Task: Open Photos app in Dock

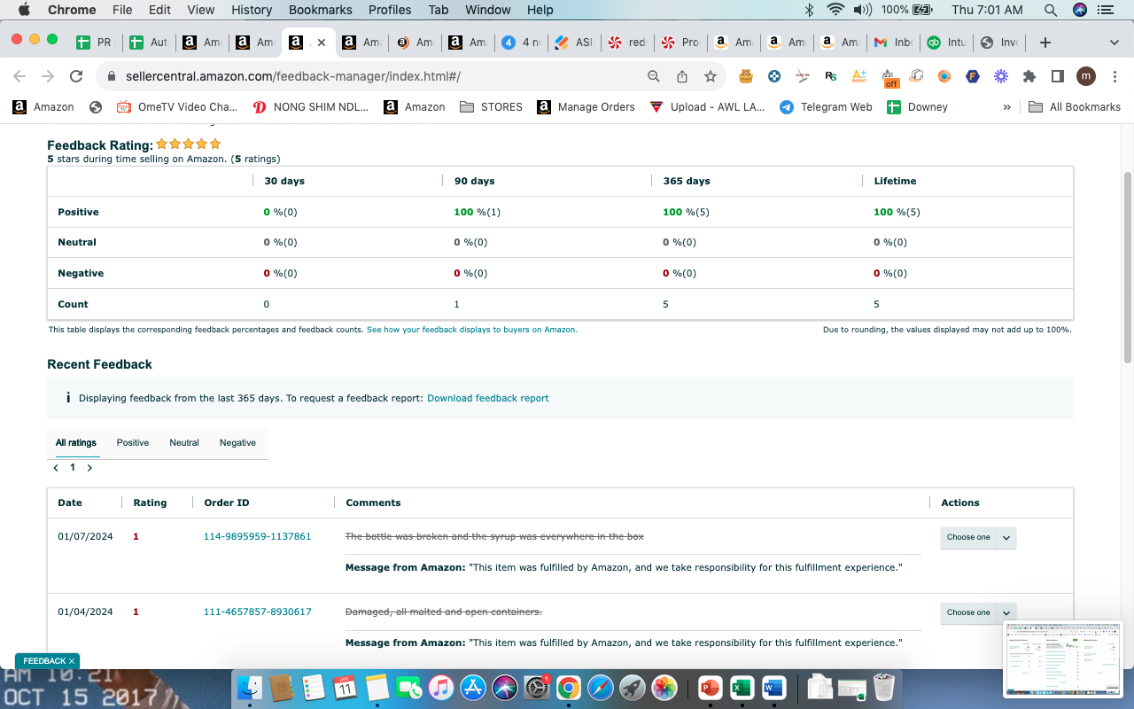Action: pyautogui.click(x=664, y=687)
